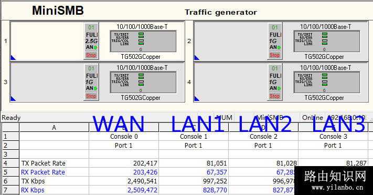Click the Ready status bar text
The height and width of the screenshot is (195, 373).
[11, 118]
